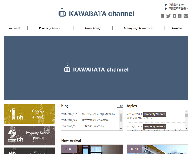Click the date 2015/08/31 in blog

coord(69,126)
